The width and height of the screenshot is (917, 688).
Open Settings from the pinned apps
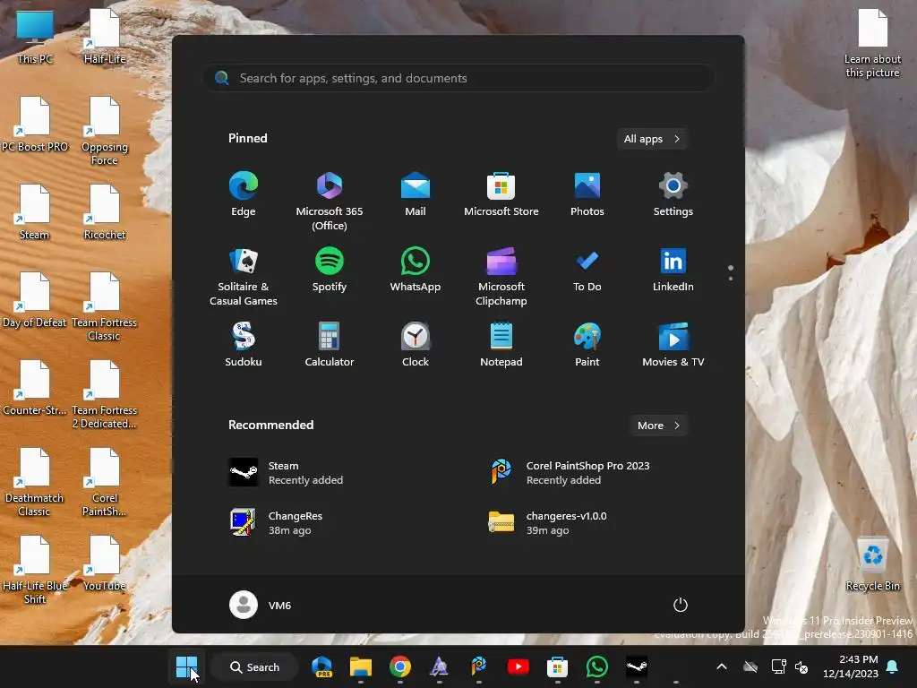[673, 194]
